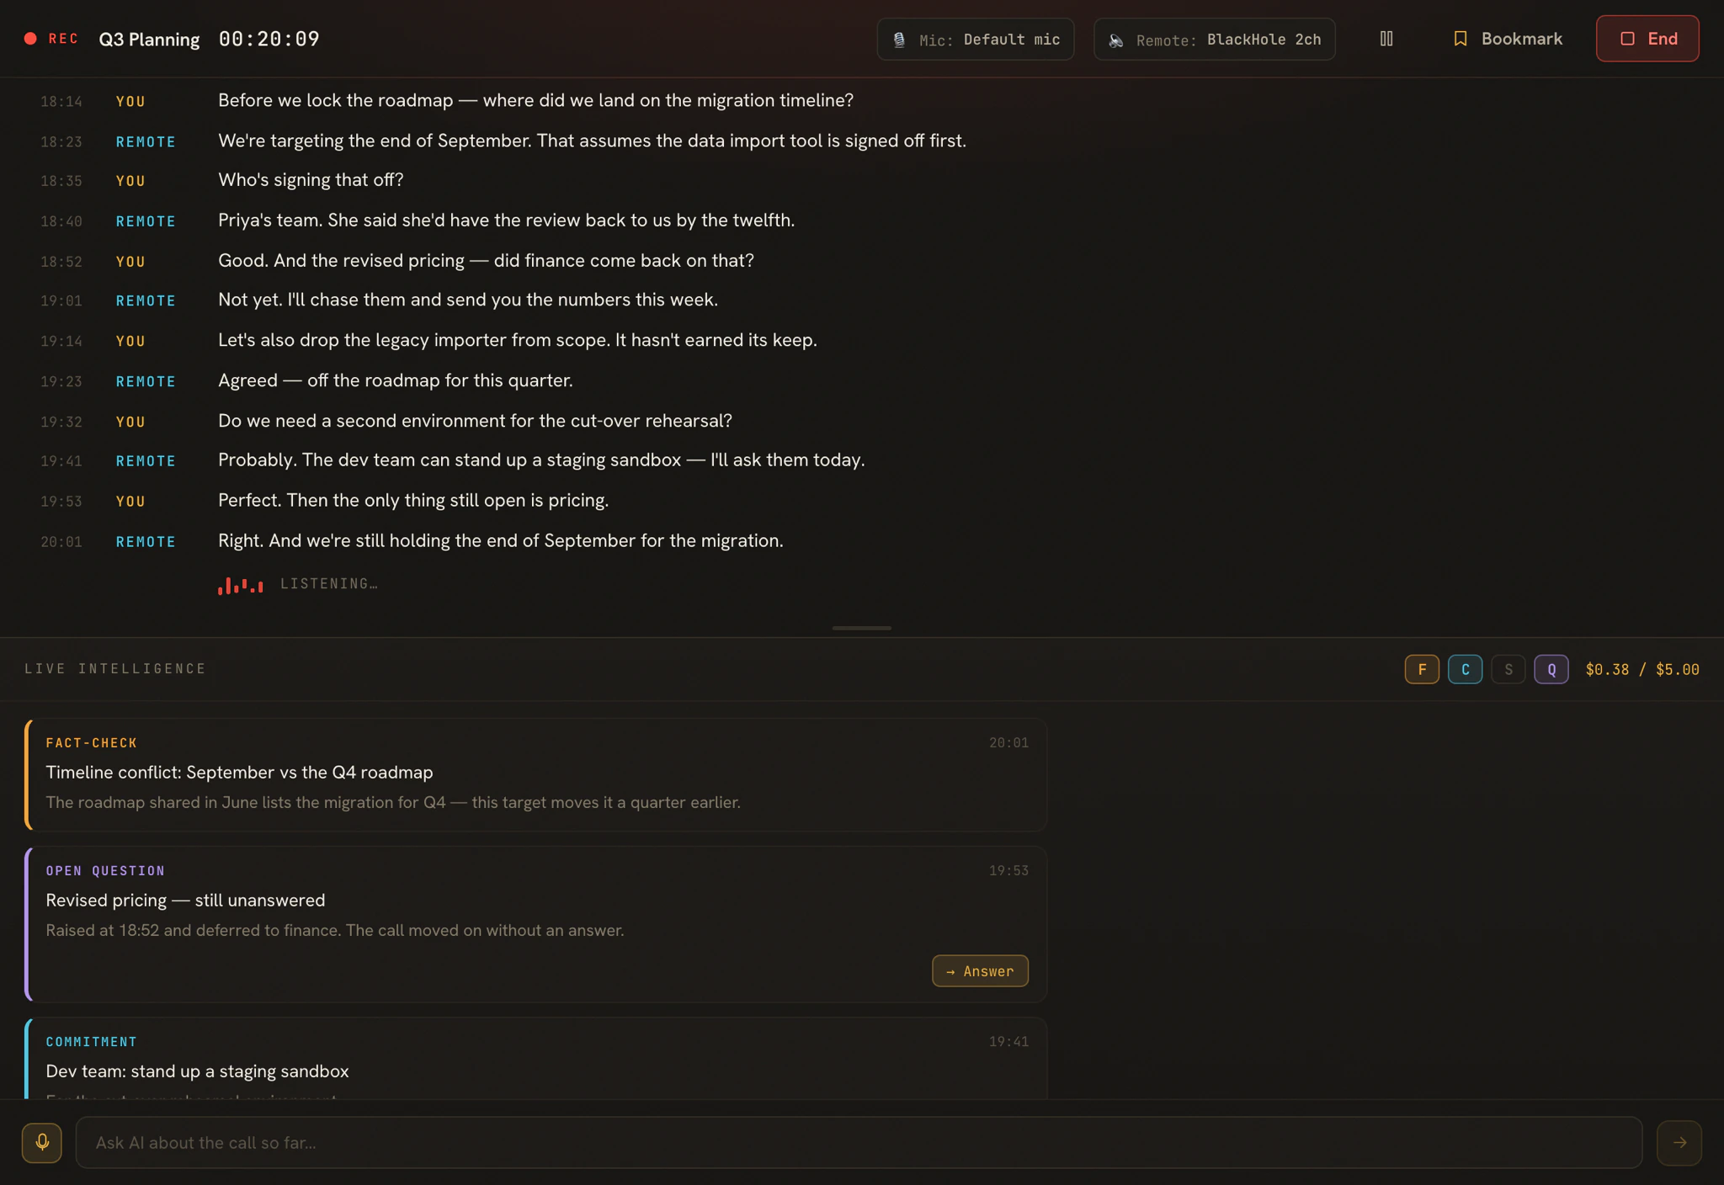The height and width of the screenshot is (1185, 1724).
Task: Click the stop square icon on the End button
Action: [x=1628, y=39]
